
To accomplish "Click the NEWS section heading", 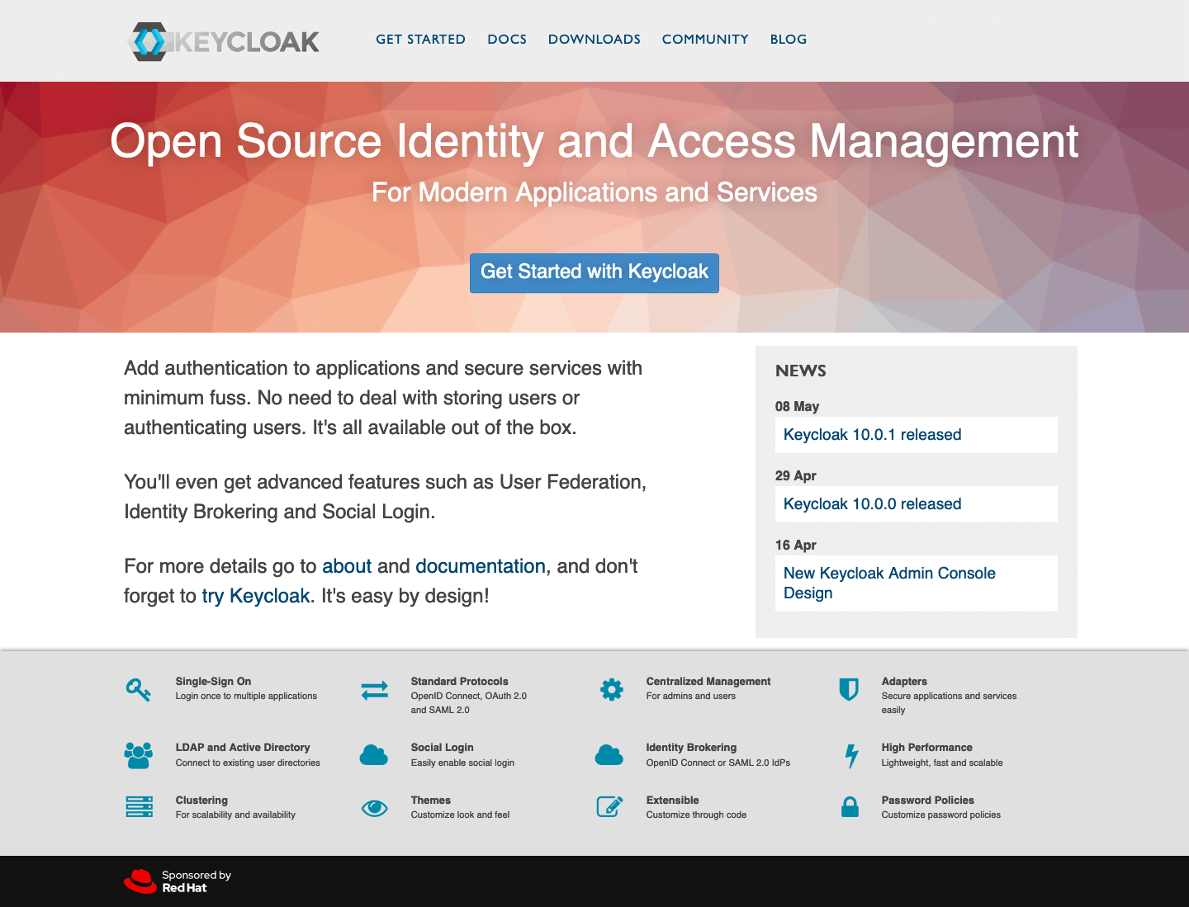I will (x=801, y=371).
